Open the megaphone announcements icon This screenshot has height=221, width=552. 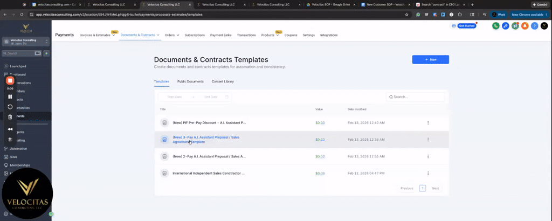[515, 26]
